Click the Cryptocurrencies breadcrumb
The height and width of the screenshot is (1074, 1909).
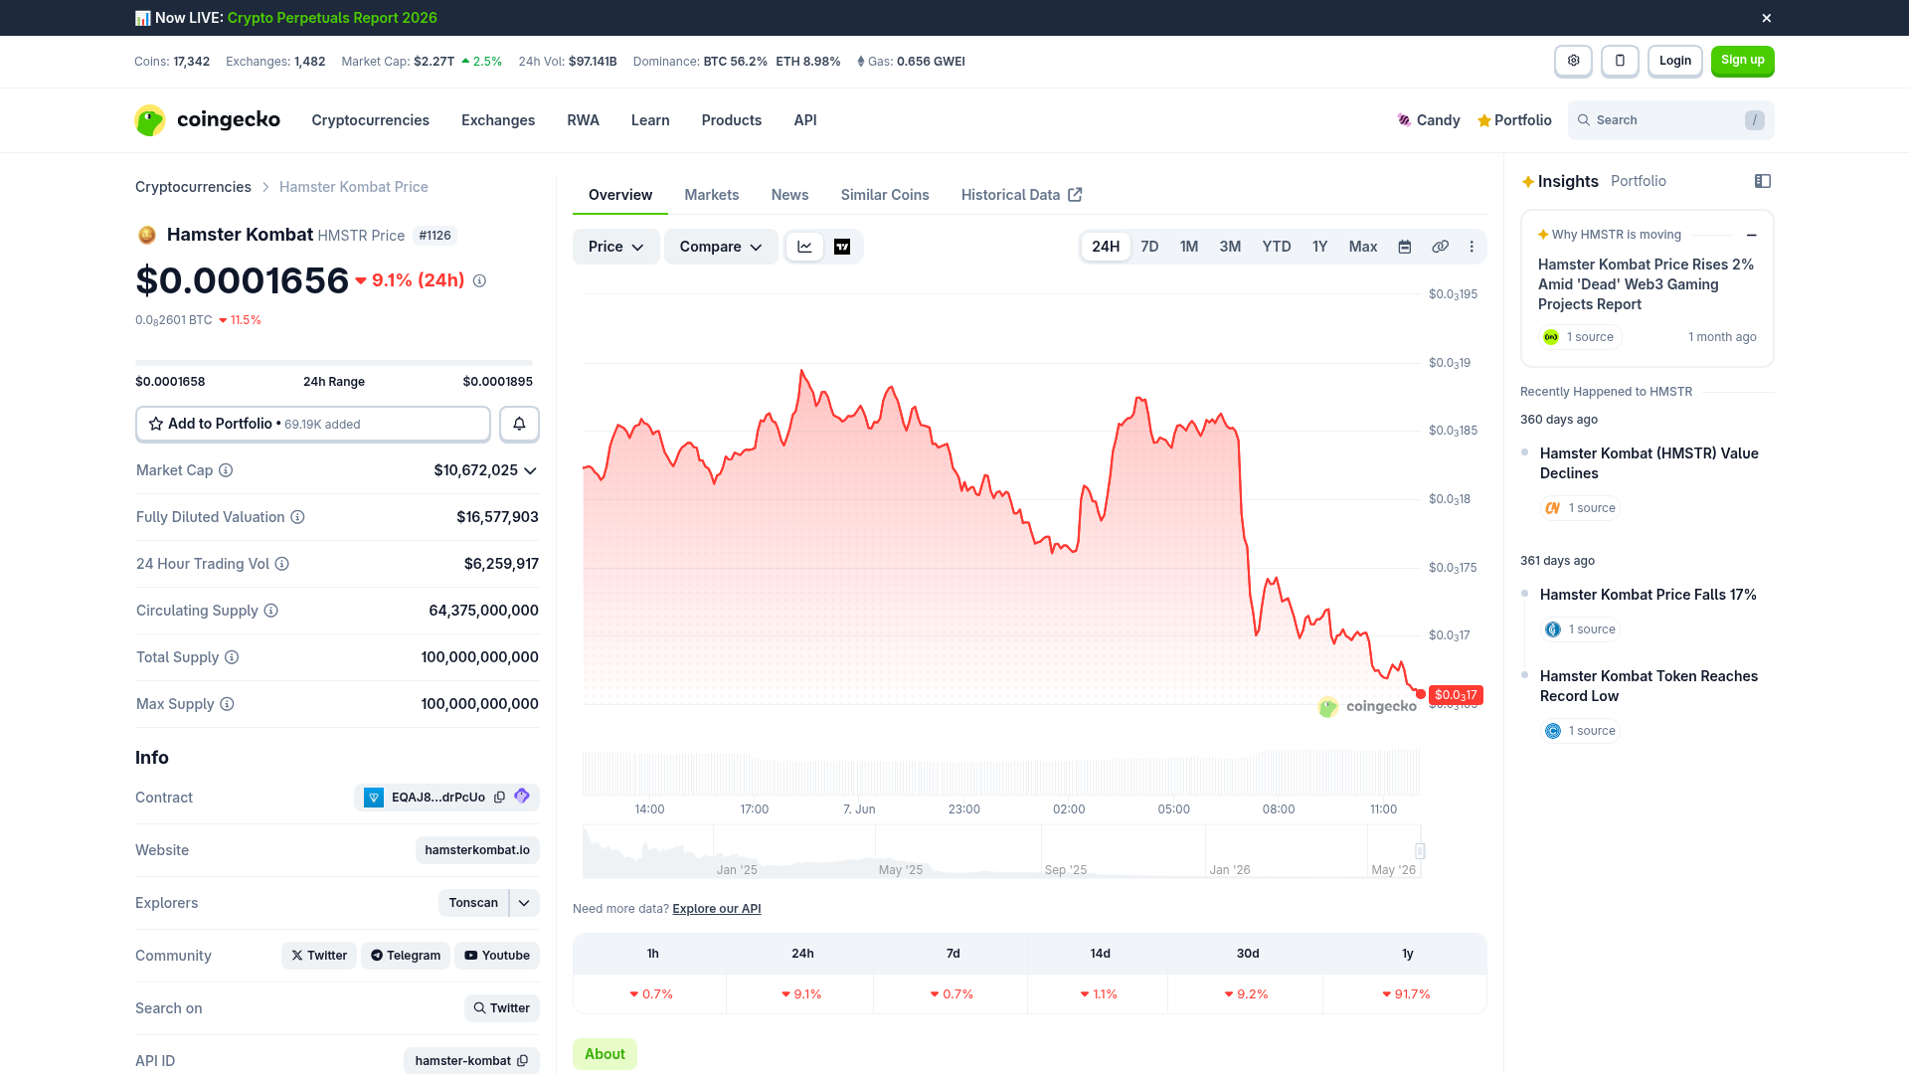coord(193,187)
